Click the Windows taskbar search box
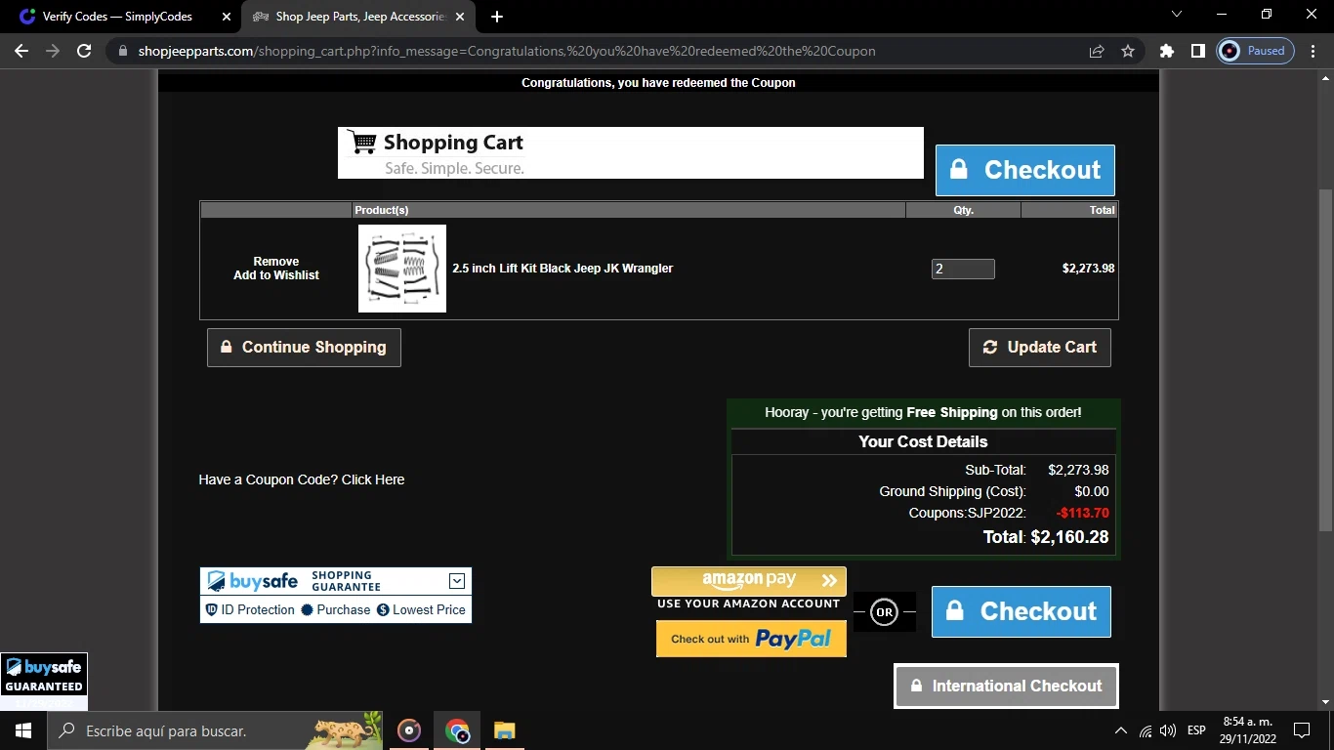 pos(215,730)
